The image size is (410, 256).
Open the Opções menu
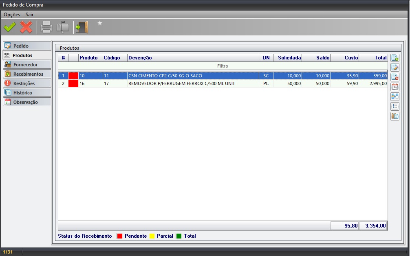(x=12, y=15)
